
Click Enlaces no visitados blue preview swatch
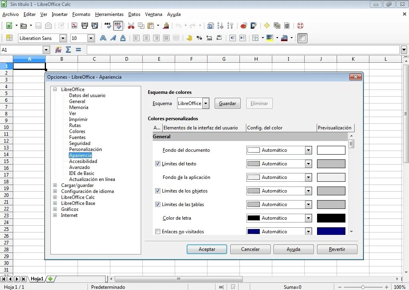[331, 231]
